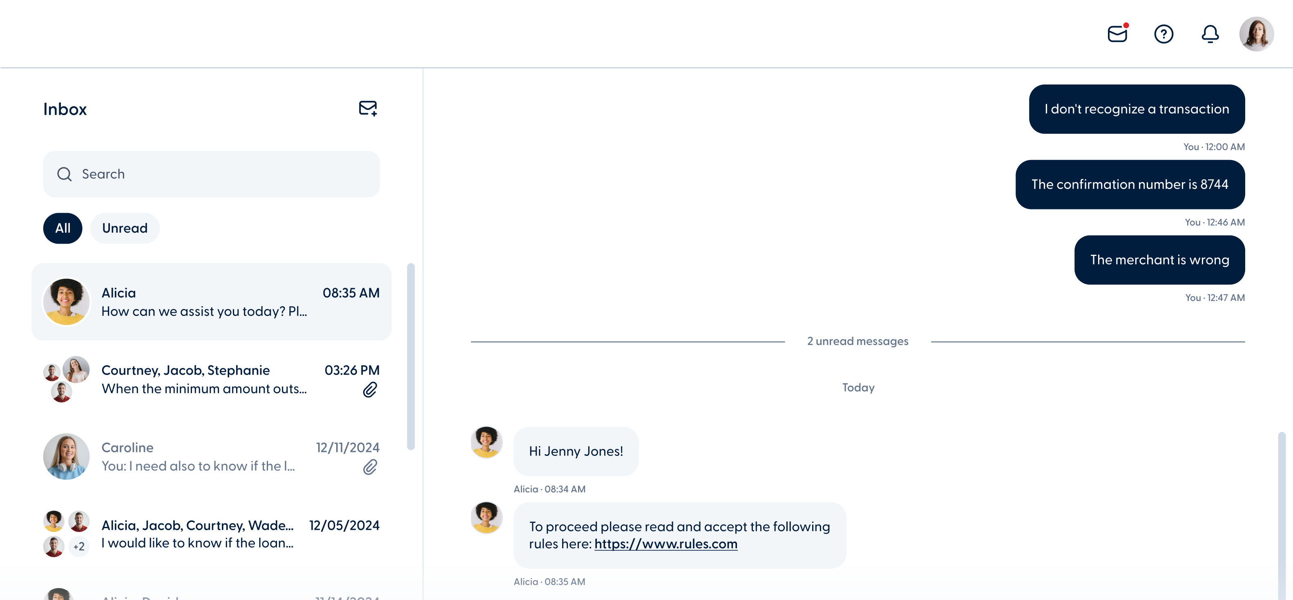The image size is (1293, 600).
Task: Open Alicia's conversation in the inbox list
Action: click(x=211, y=302)
